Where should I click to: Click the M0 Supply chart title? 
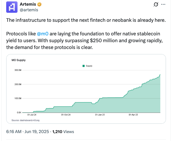point(19,60)
